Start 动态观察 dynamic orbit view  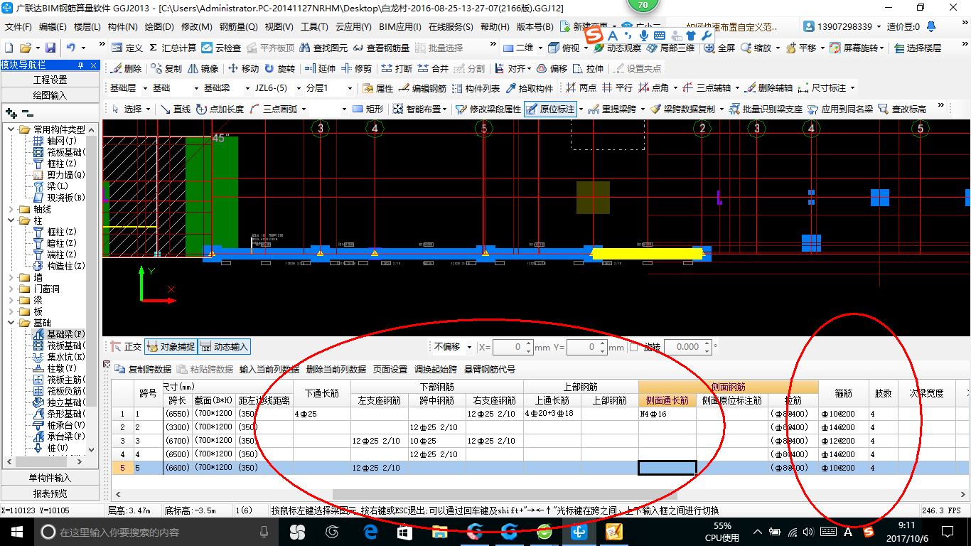coord(617,48)
